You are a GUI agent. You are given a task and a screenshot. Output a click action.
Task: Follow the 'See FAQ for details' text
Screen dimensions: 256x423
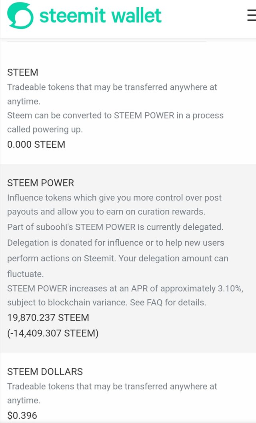[168, 303]
